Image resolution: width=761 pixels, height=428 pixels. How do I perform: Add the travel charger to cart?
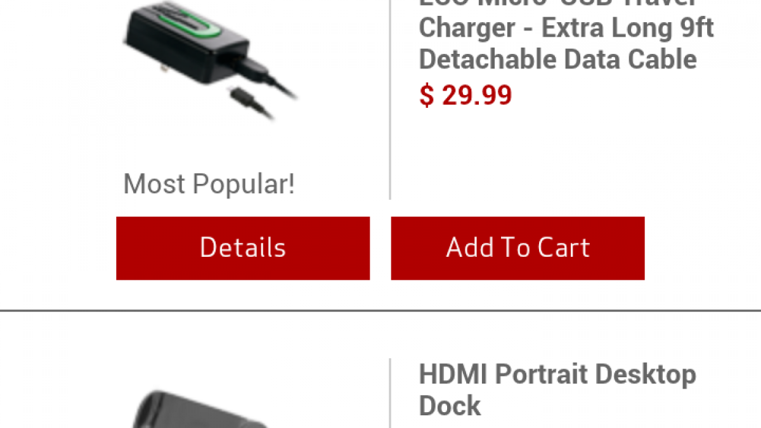pyautogui.click(x=517, y=248)
